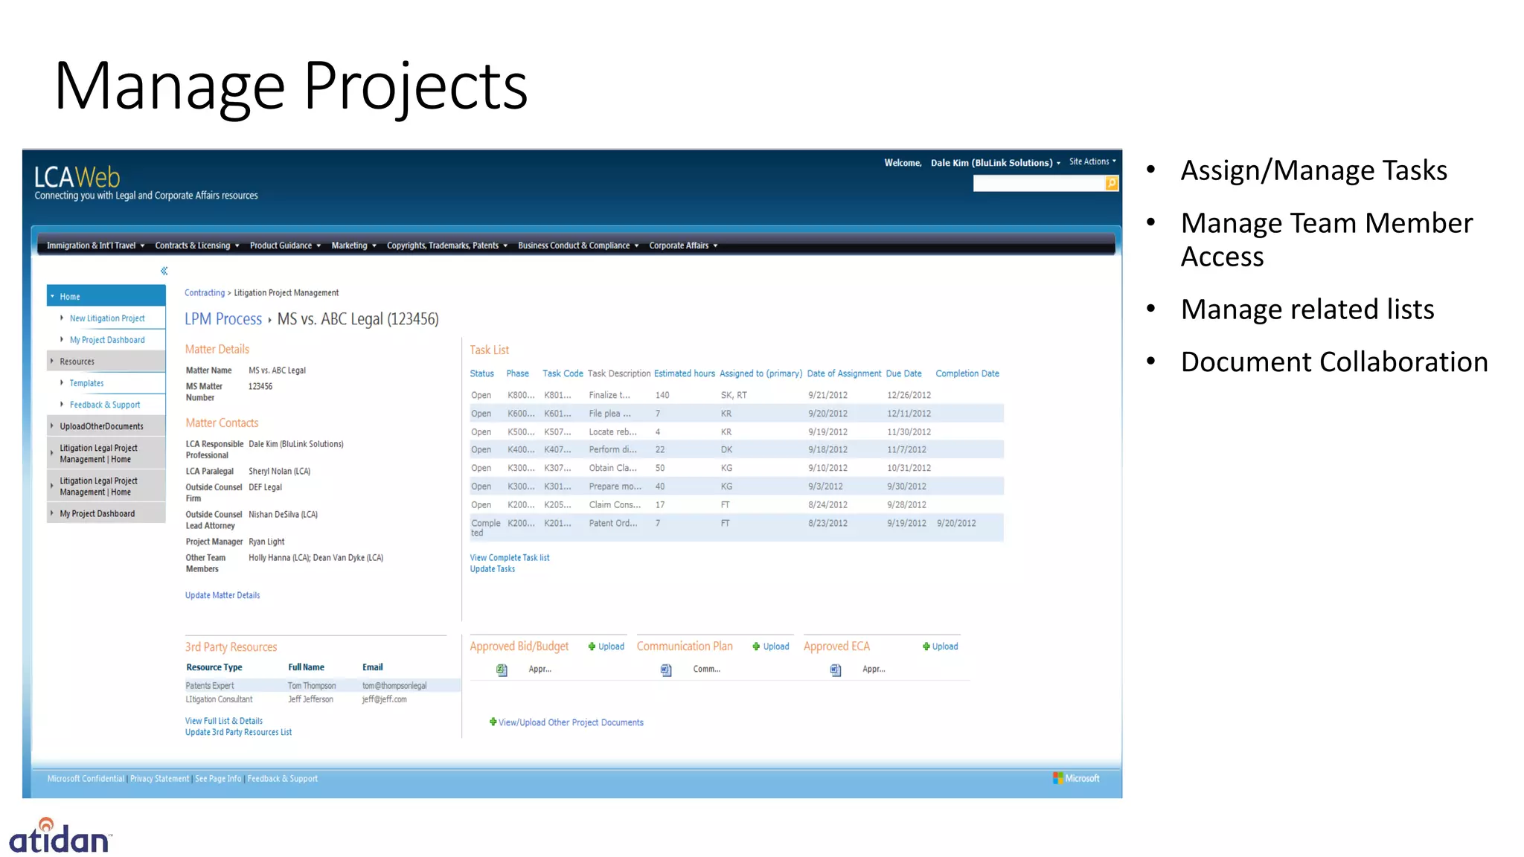Click the Contracting breadcrumb link
Screen dimensions: 1524x857
205,293
